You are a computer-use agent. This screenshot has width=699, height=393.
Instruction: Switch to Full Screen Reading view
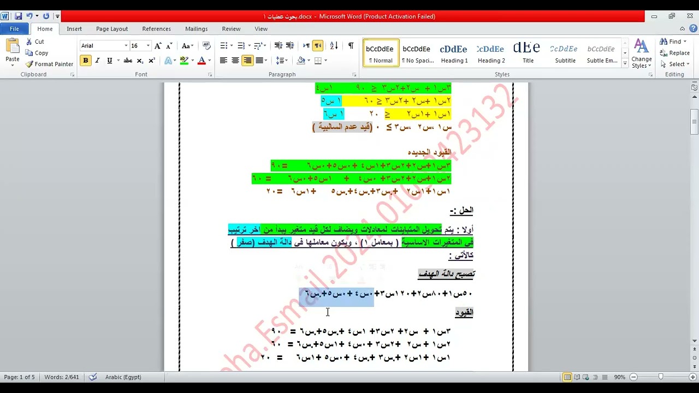tap(578, 377)
